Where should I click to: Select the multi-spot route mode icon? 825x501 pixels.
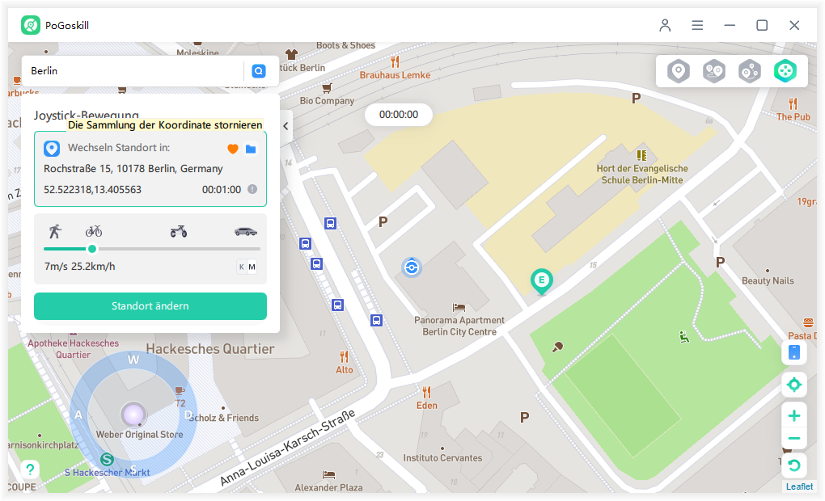point(749,71)
